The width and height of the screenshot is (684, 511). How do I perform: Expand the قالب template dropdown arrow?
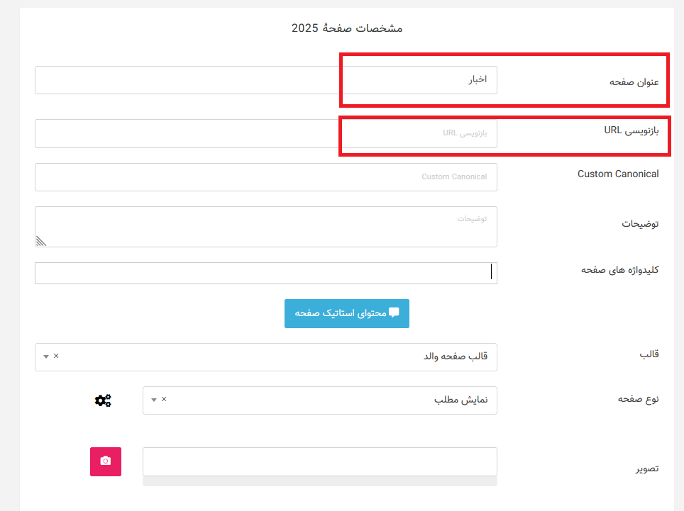pos(45,356)
